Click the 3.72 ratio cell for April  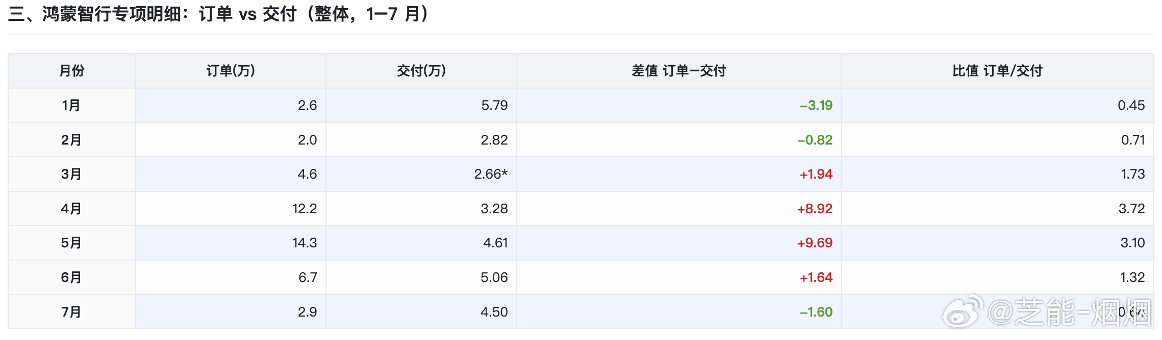[1132, 209]
